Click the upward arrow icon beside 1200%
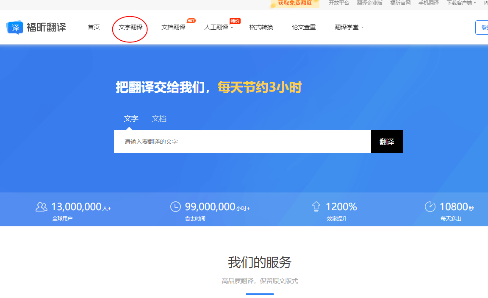The width and height of the screenshot is (488, 298). pos(316,207)
